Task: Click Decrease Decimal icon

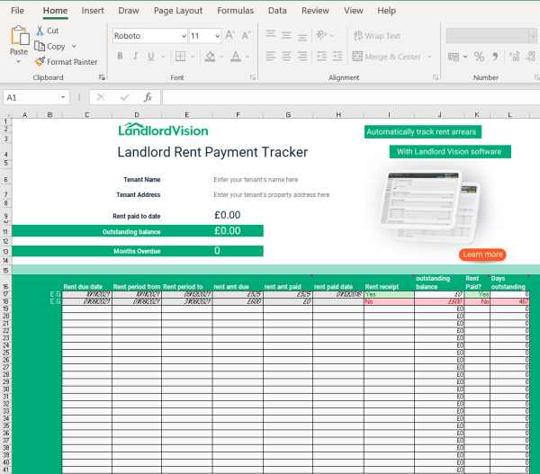Action: click(x=530, y=57)
